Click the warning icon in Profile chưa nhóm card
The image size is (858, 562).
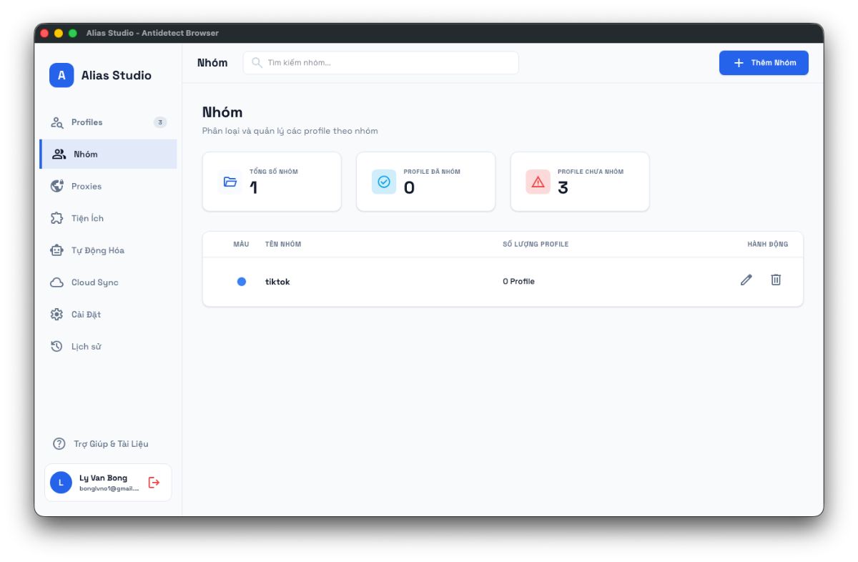point(538,182)
